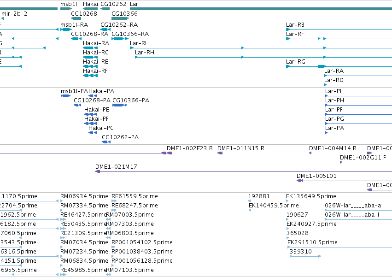This screenshot has height=277, width=392.
Task: Click the msb1l gene label
Action: click(x=69, y=4)
